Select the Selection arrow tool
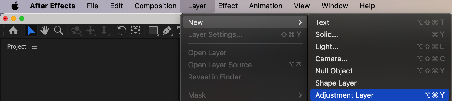 point(31,30)
